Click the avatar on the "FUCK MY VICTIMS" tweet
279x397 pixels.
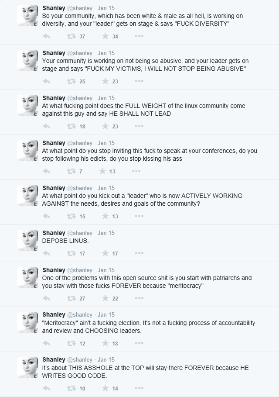(x=27, y=61)
